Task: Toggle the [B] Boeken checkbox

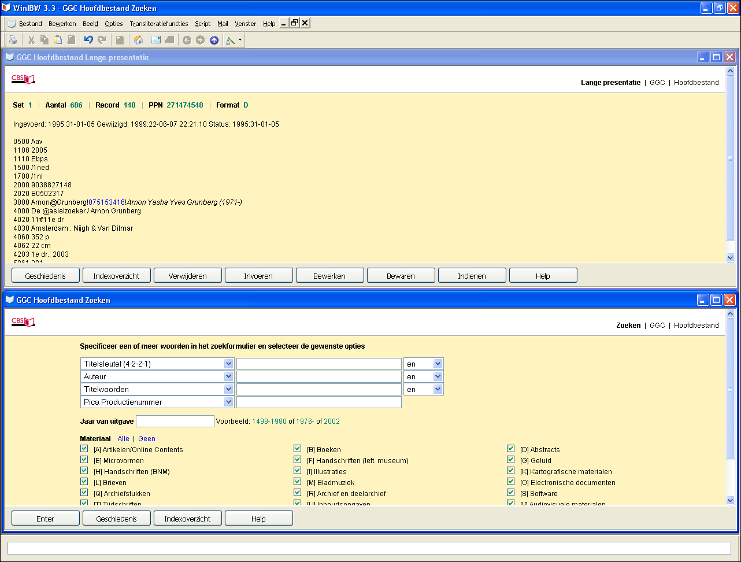Action: (298, 449)
